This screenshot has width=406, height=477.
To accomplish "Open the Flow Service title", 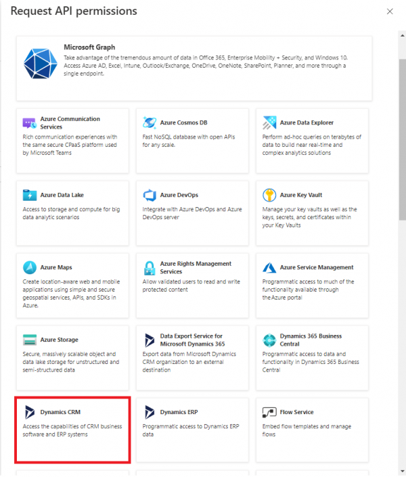I will pos(296,412).
